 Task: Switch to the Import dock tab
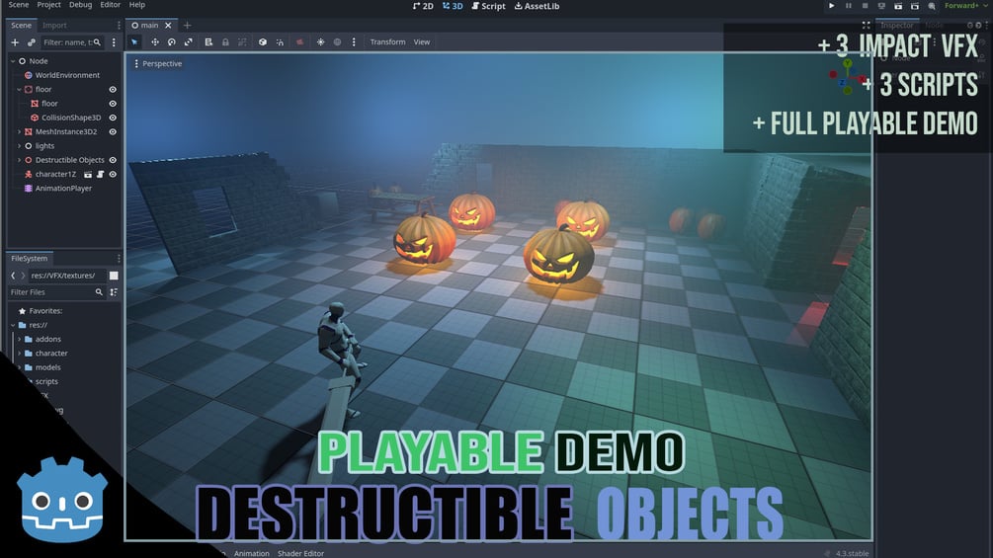pyautogui.click(x=54, y=26)
